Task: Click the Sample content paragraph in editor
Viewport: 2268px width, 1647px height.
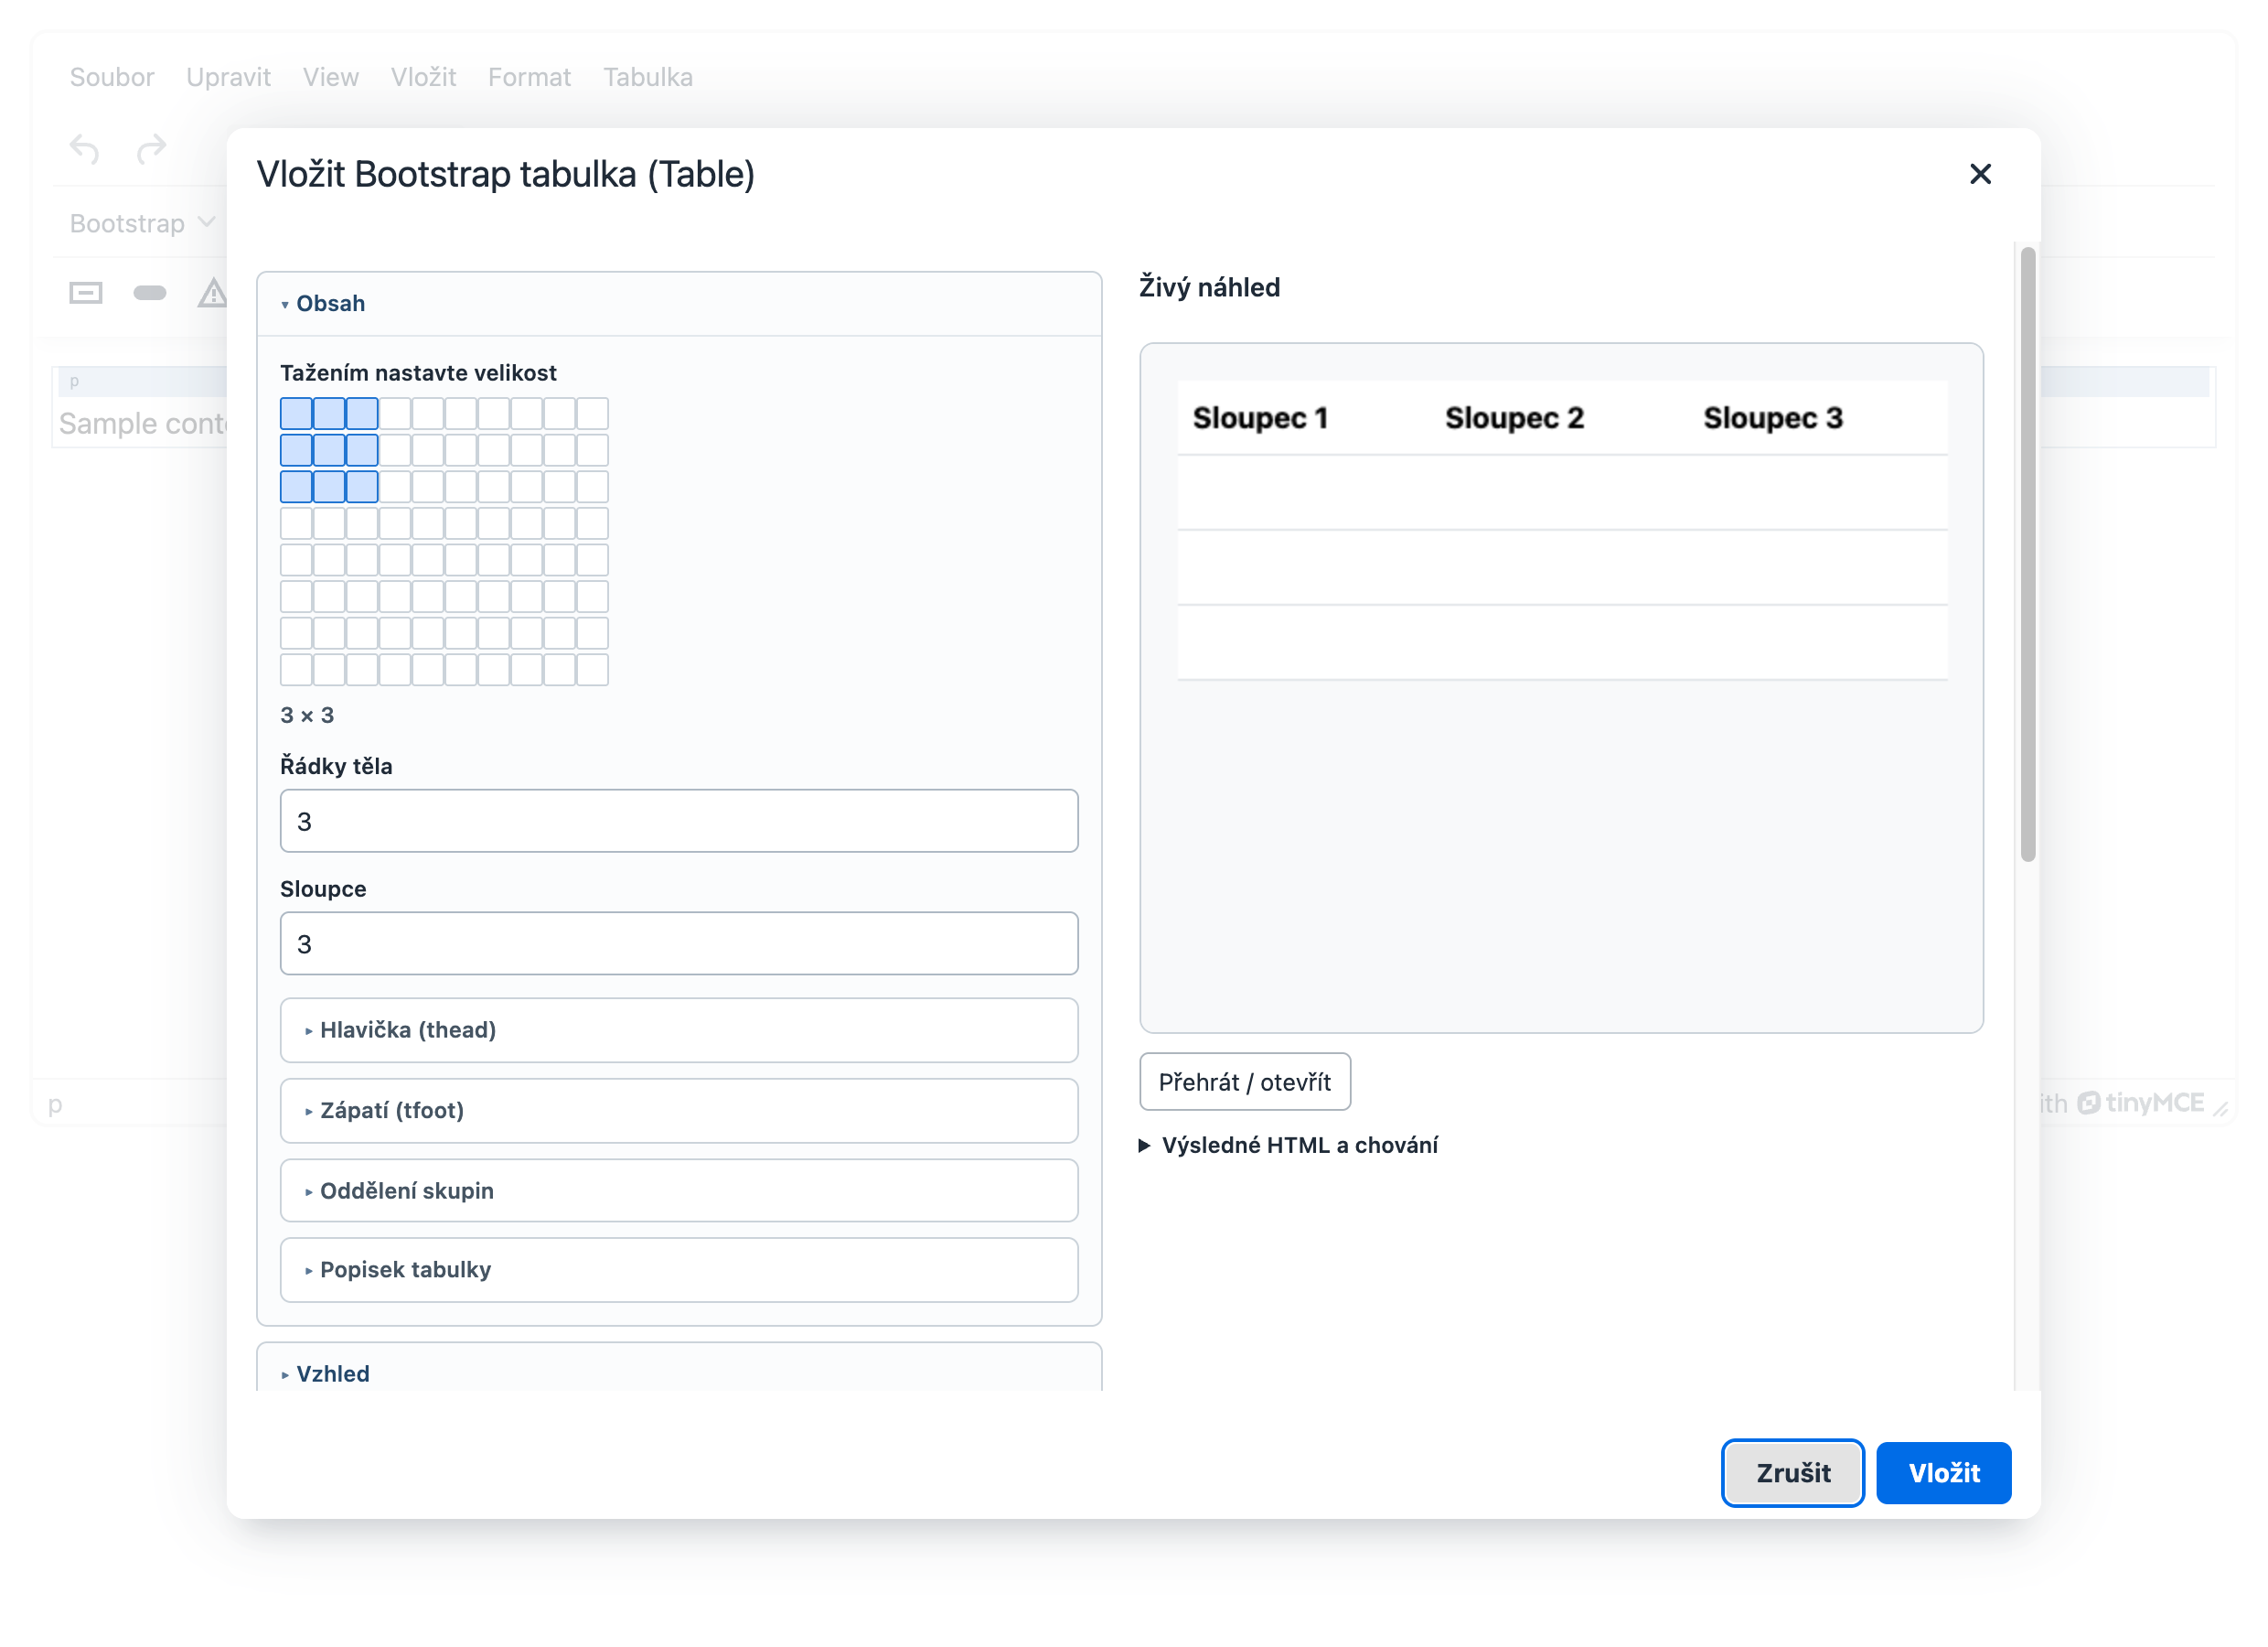Action: 143,424
